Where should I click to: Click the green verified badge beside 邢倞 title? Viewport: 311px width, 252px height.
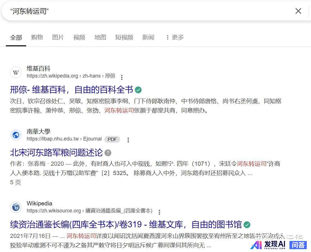tap(138, 90)
